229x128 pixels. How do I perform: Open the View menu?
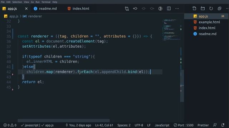26,2
